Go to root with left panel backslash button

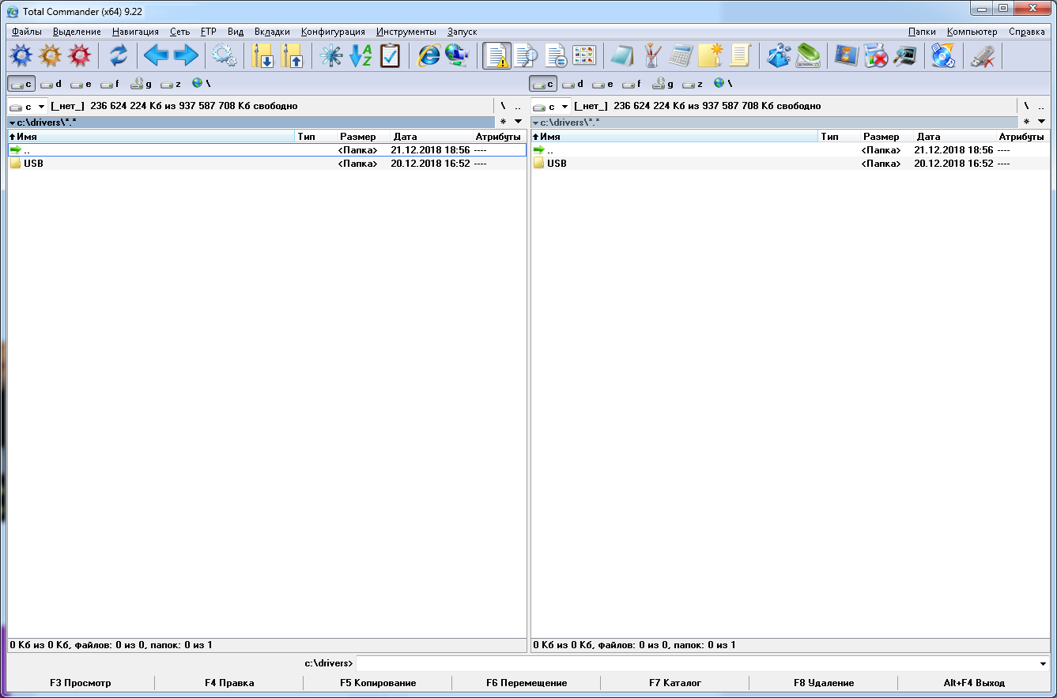click(x=503, y=106)
